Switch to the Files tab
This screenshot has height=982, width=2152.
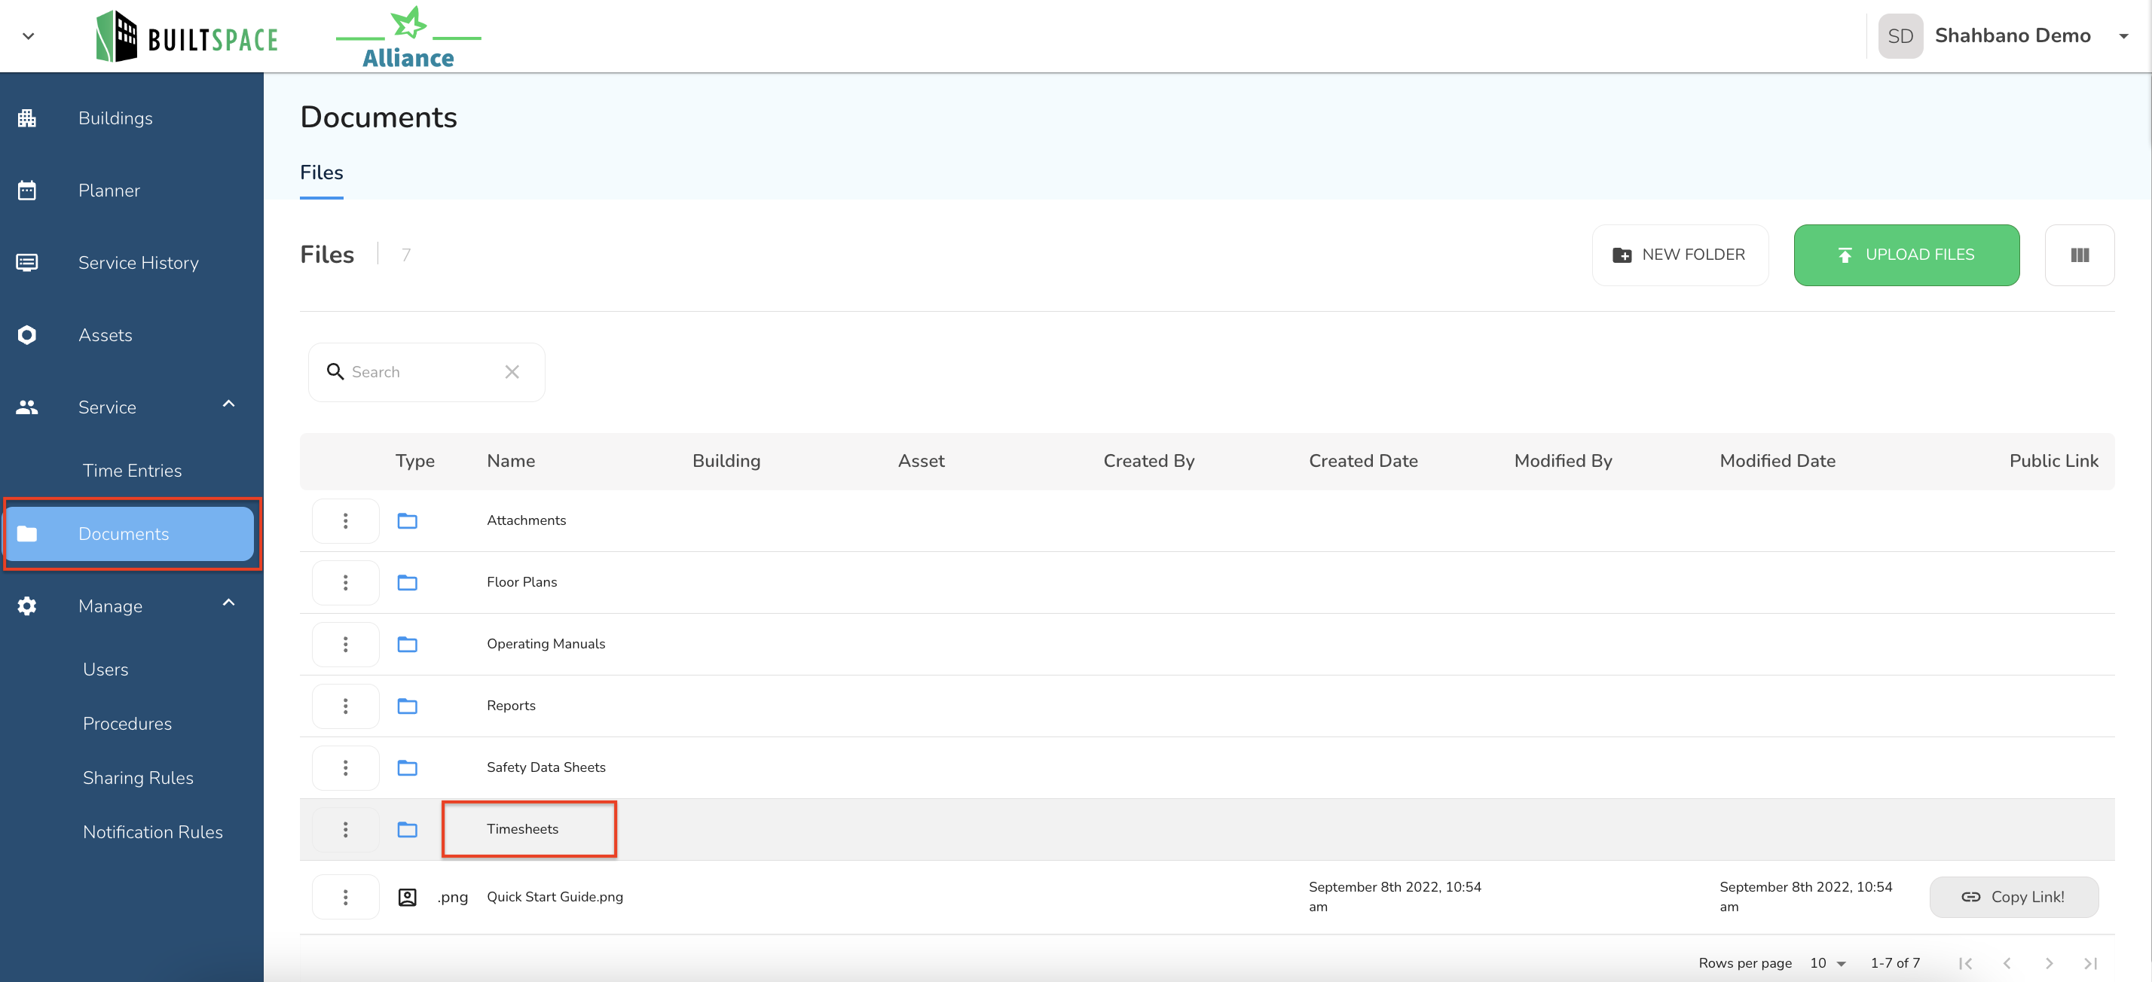(x=322, y=173)
